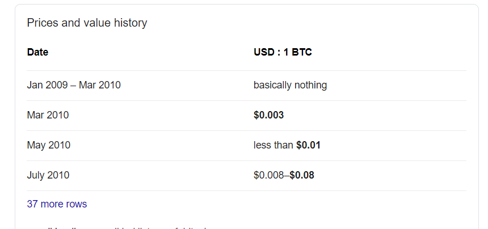Click the word 'BTC' in the header

tap(301, 52)
